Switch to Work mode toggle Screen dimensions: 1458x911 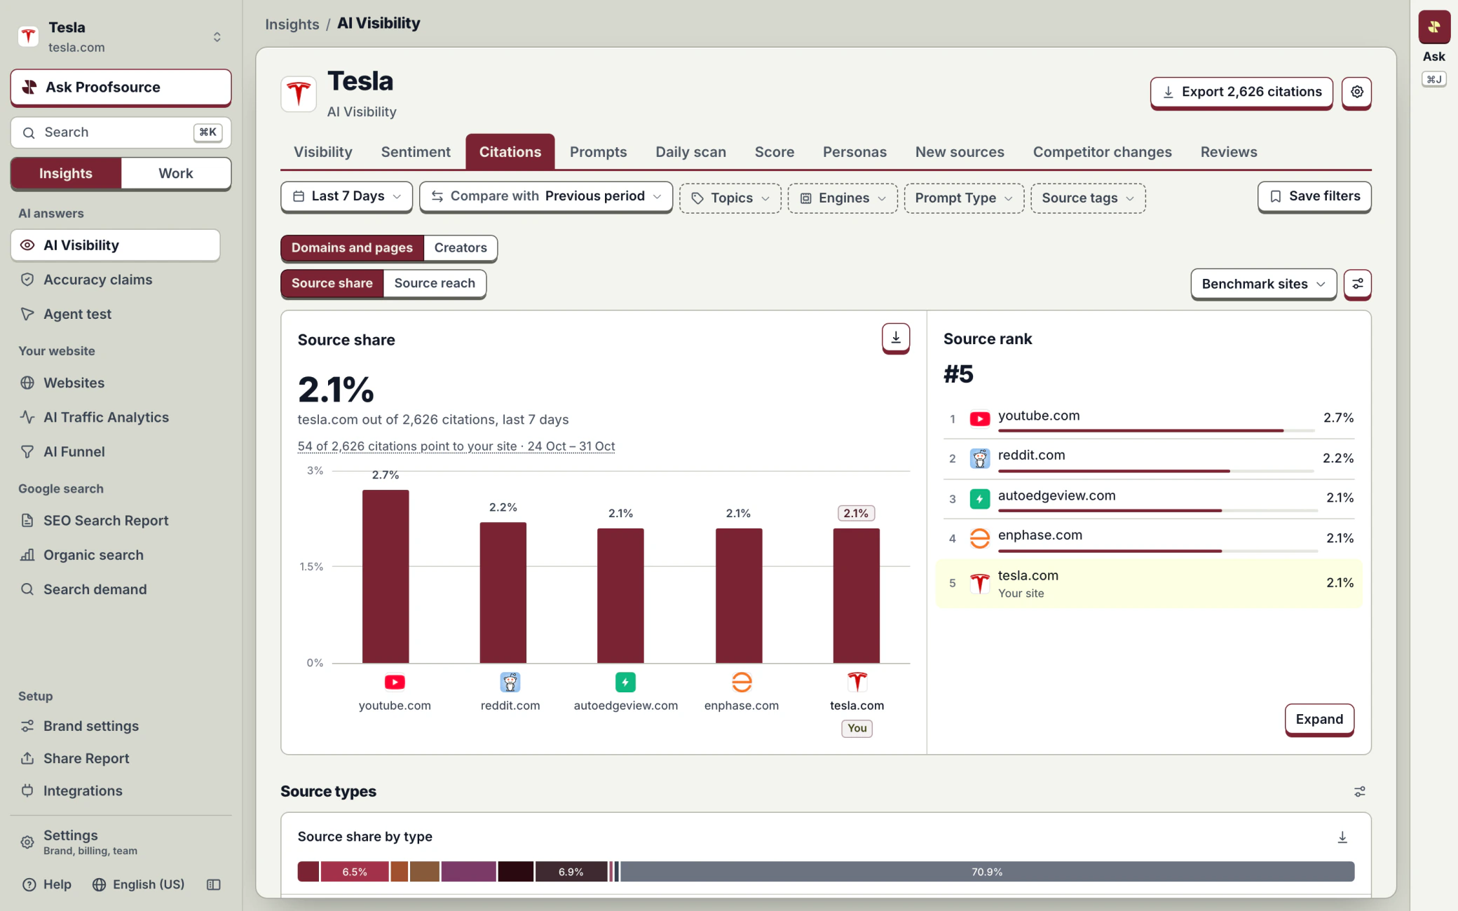pos(176,173)
